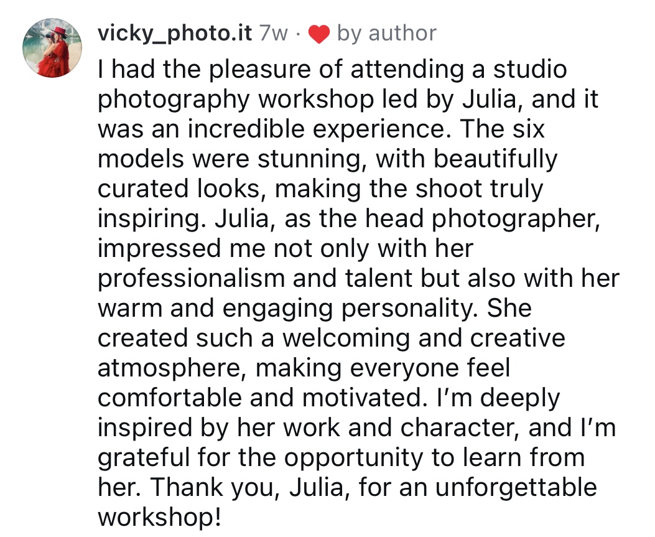Click the 7w comment timestamp
Screen dimensions: 655x537
pyautogui.click(x=273, y=34)
